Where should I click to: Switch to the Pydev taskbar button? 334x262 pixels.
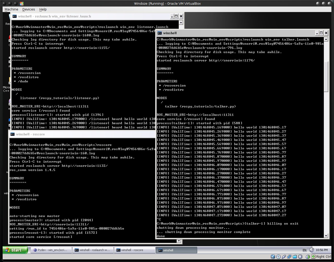click(x=51, y=250)
